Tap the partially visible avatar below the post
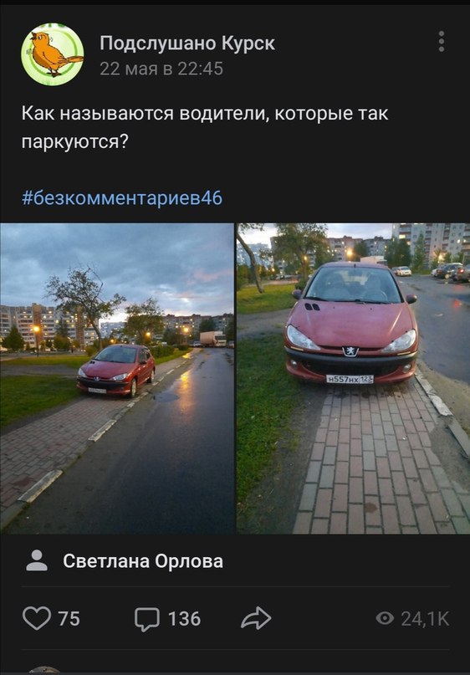The height and width of the screenshot is (675, 470). coord(45,671)
